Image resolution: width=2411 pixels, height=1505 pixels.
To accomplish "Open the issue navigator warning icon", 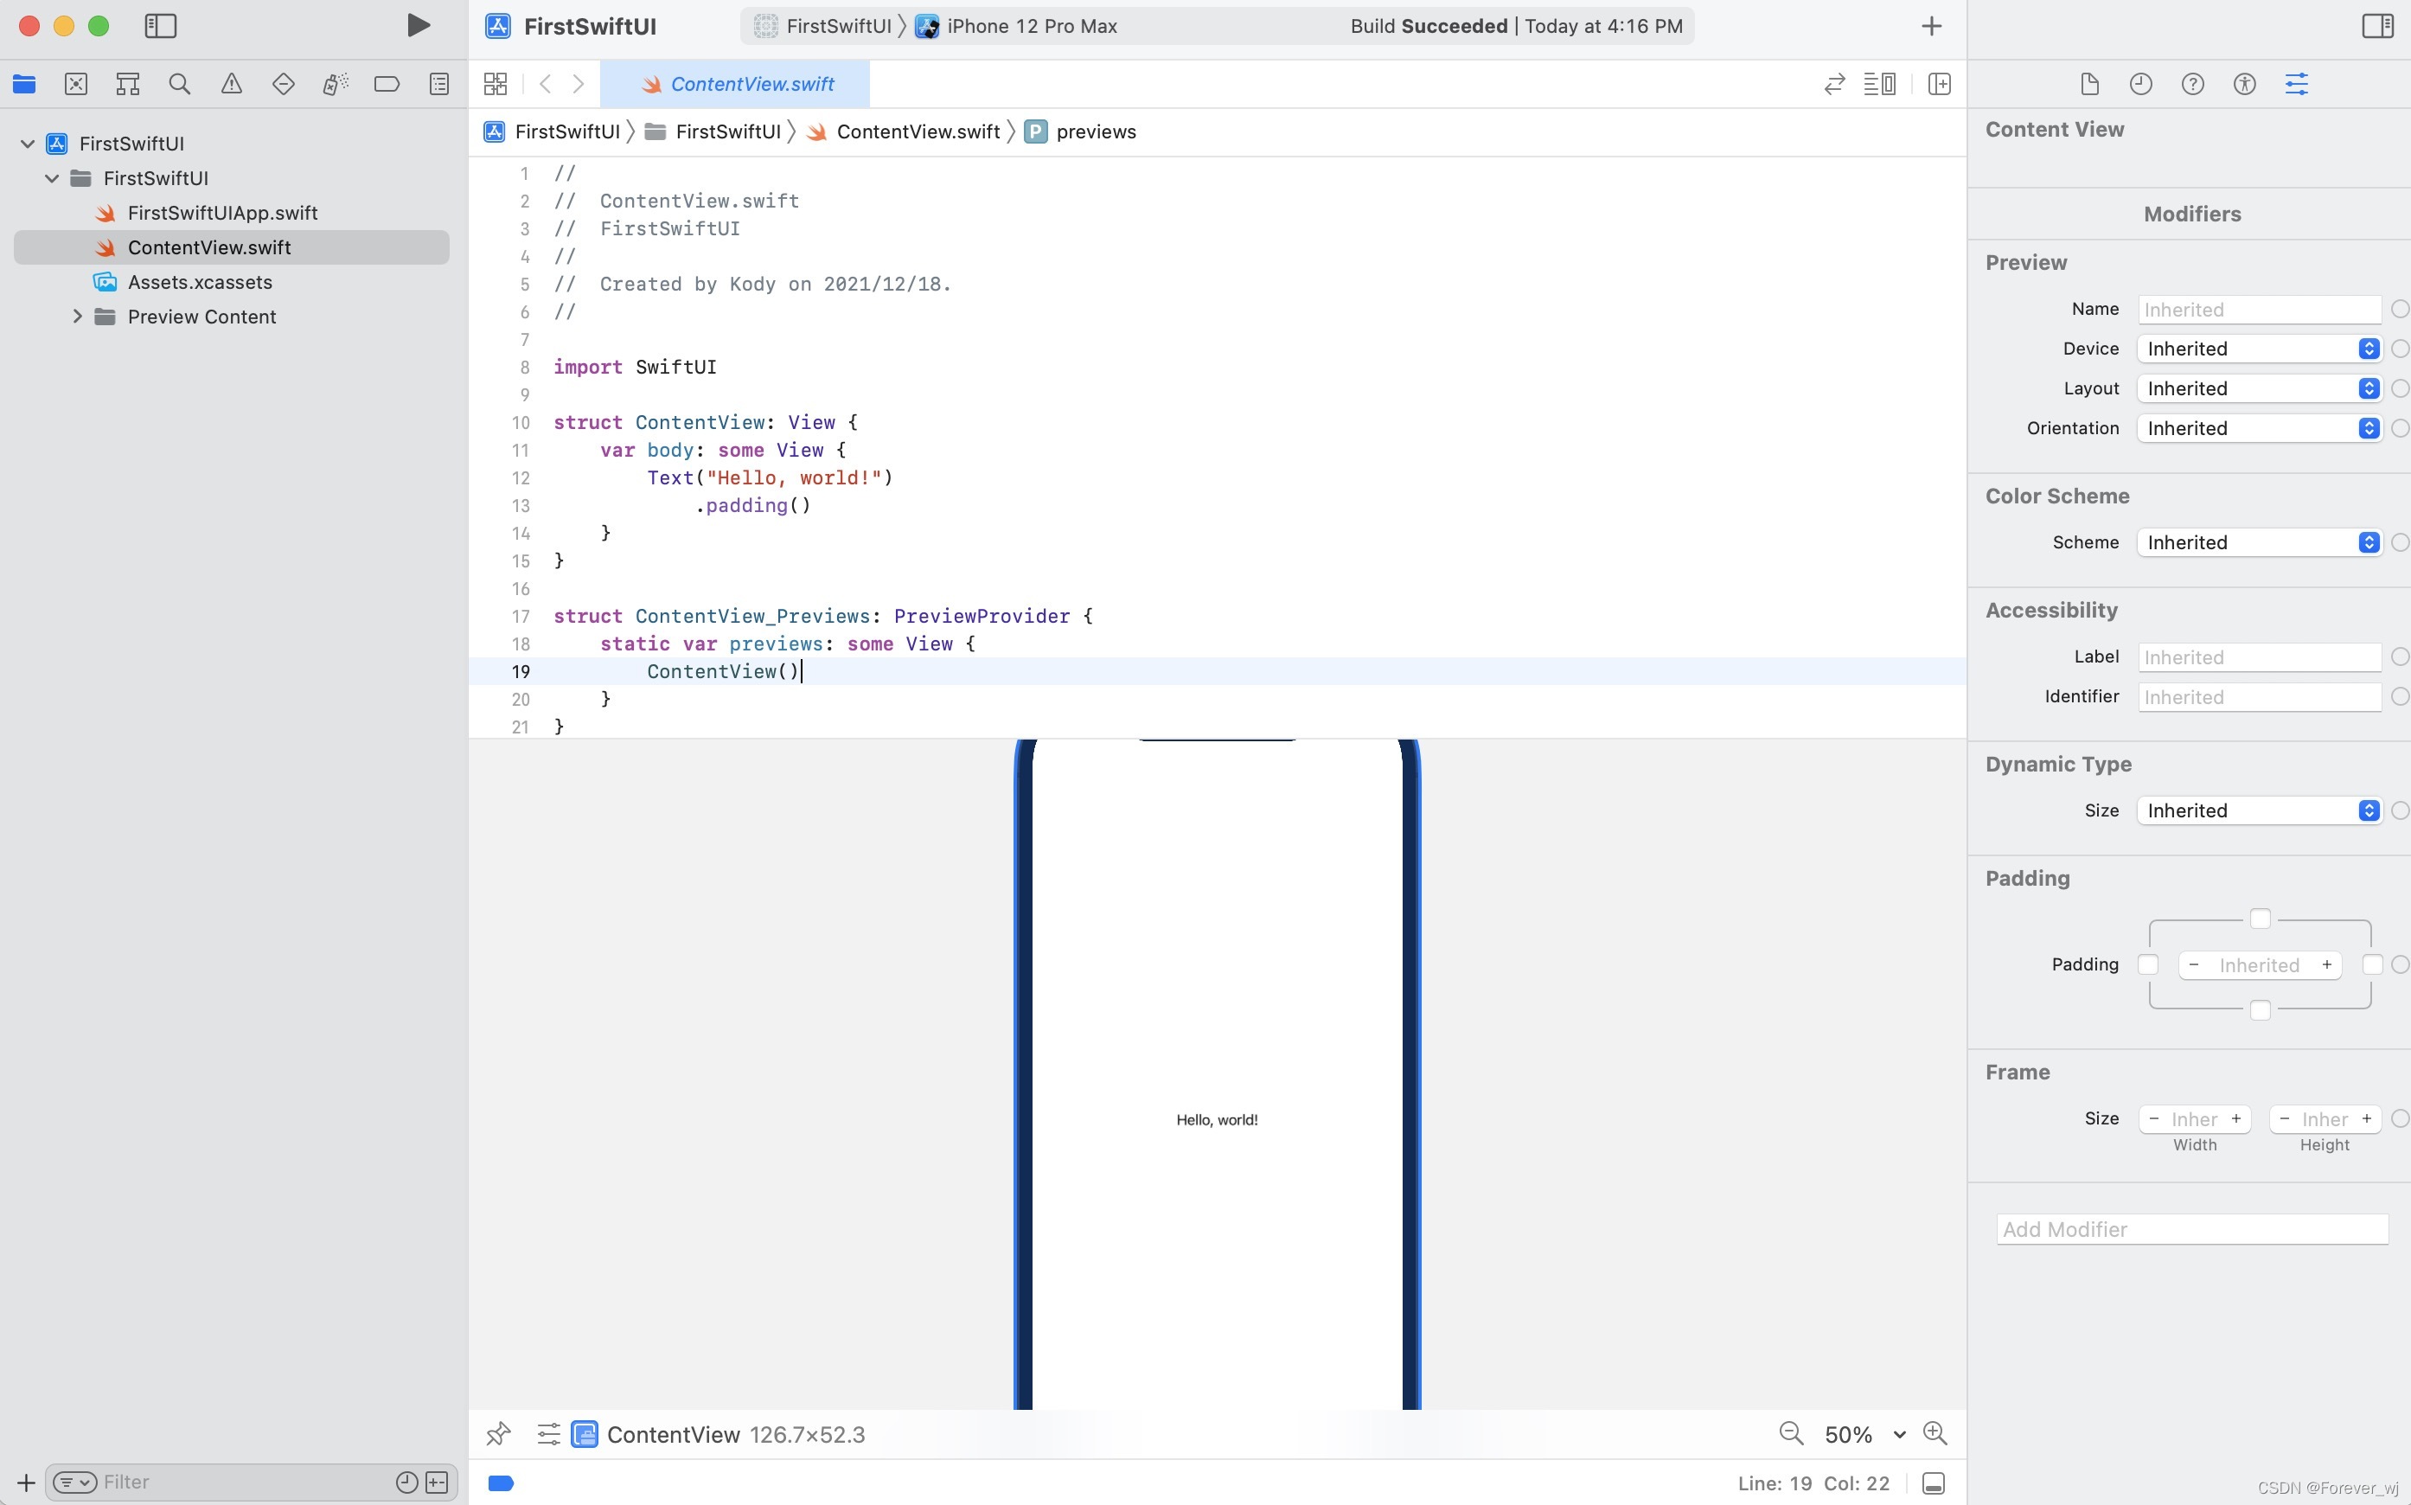I will coord(231,85).
